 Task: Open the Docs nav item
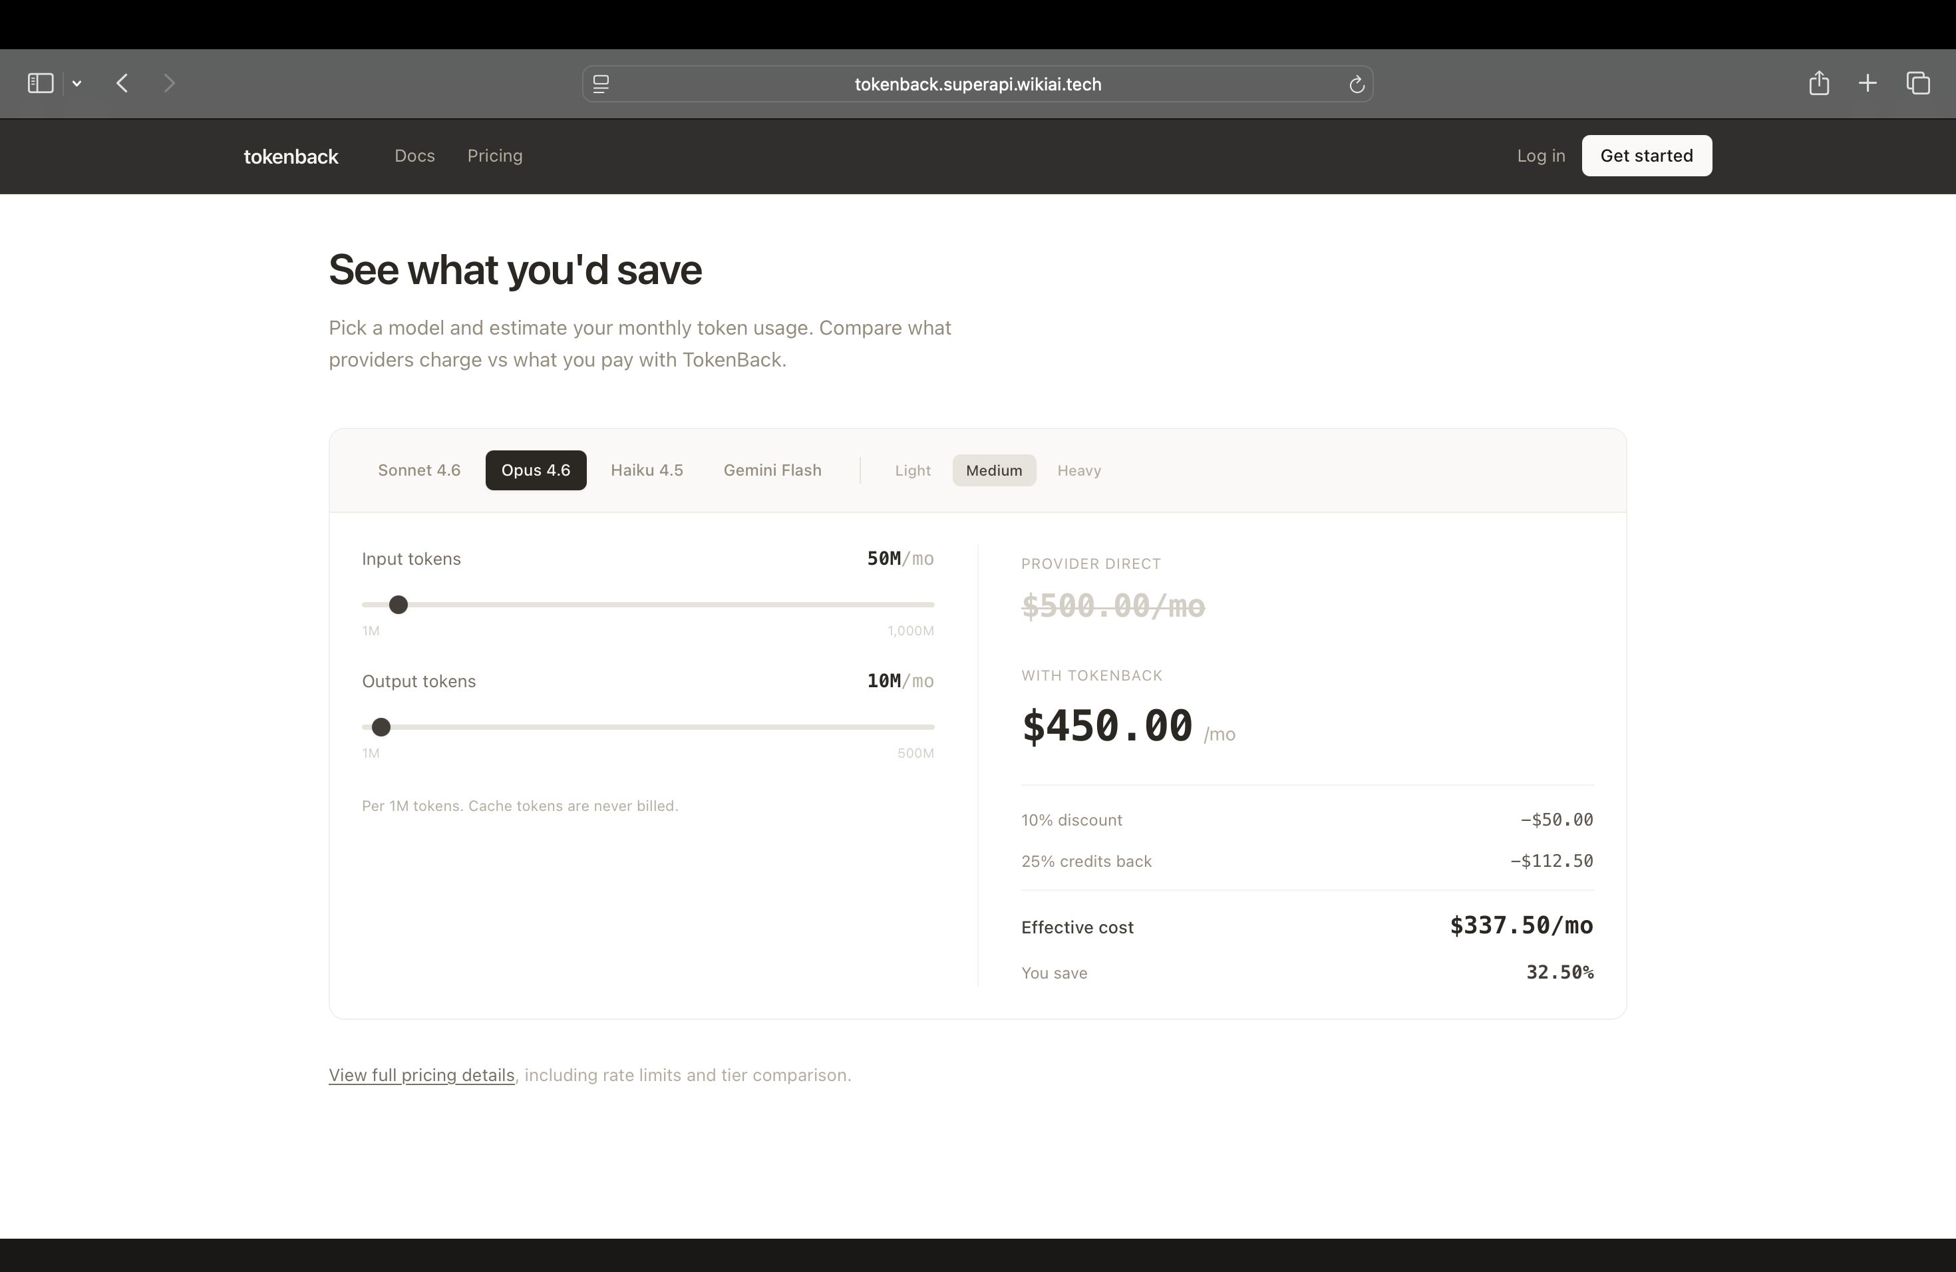click(414, 155)
